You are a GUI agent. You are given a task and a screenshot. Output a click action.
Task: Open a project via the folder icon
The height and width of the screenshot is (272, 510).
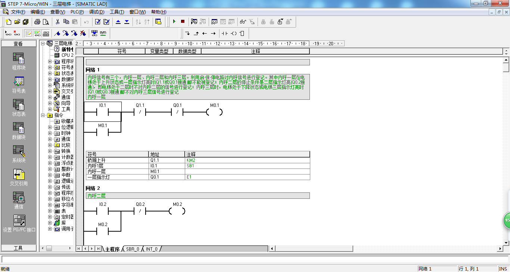[x=17, y=22]
